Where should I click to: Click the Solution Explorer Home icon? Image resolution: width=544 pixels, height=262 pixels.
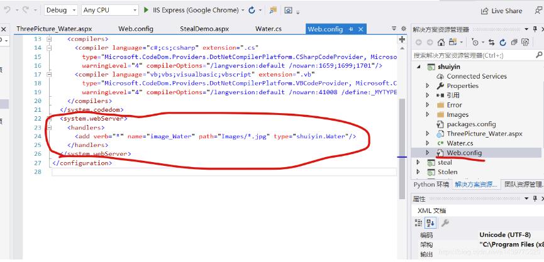tap(441, 42)
